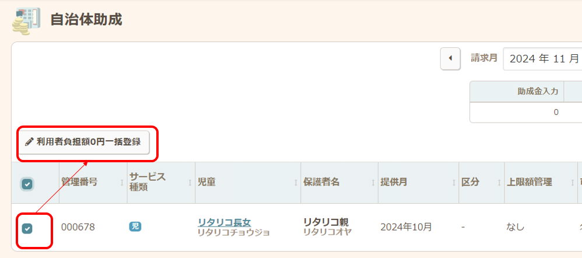Toggle the select-all checkbox in table header
The width and height of the screenshot is (582, 258).
coord(27,184)
